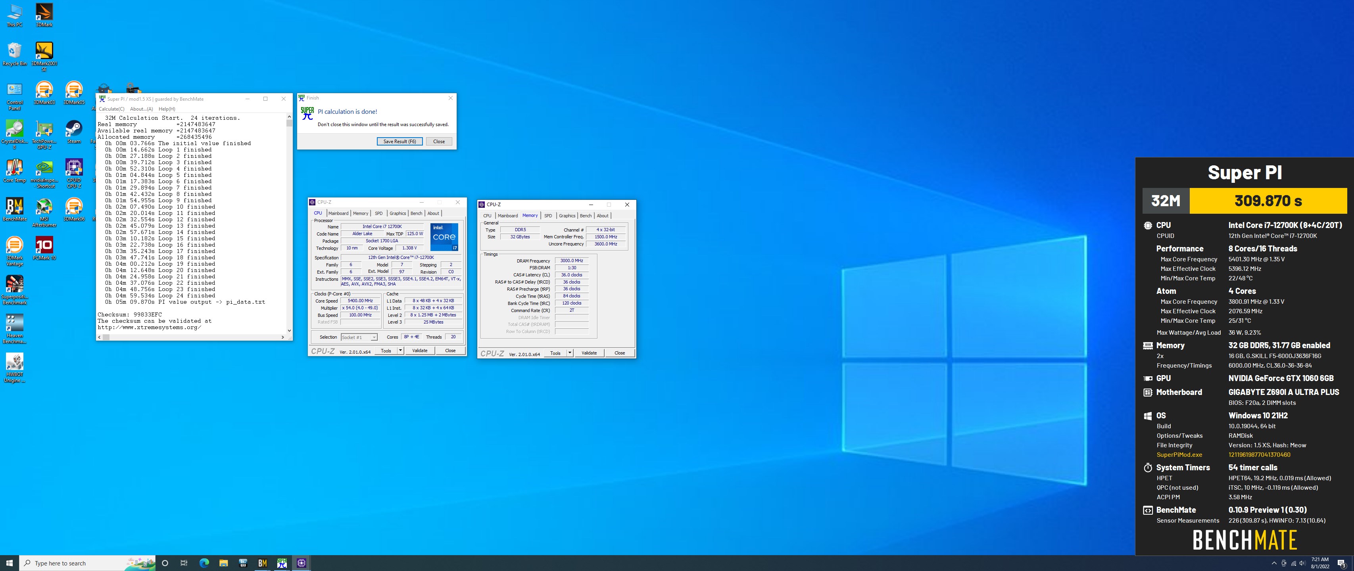Image resolution: width=1354 pixels, height=571 pixels.
Task: Click the BenchMate taskbar icon
Action: [262, 563]
